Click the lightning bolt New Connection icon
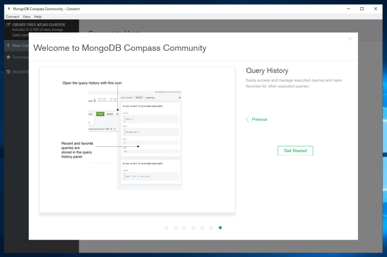This screenshot has width=387, height=257. pos(8,46)
